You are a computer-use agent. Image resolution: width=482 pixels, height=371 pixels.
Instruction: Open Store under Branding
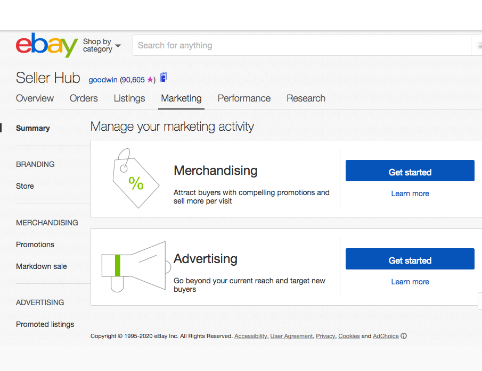click(25, 186)
